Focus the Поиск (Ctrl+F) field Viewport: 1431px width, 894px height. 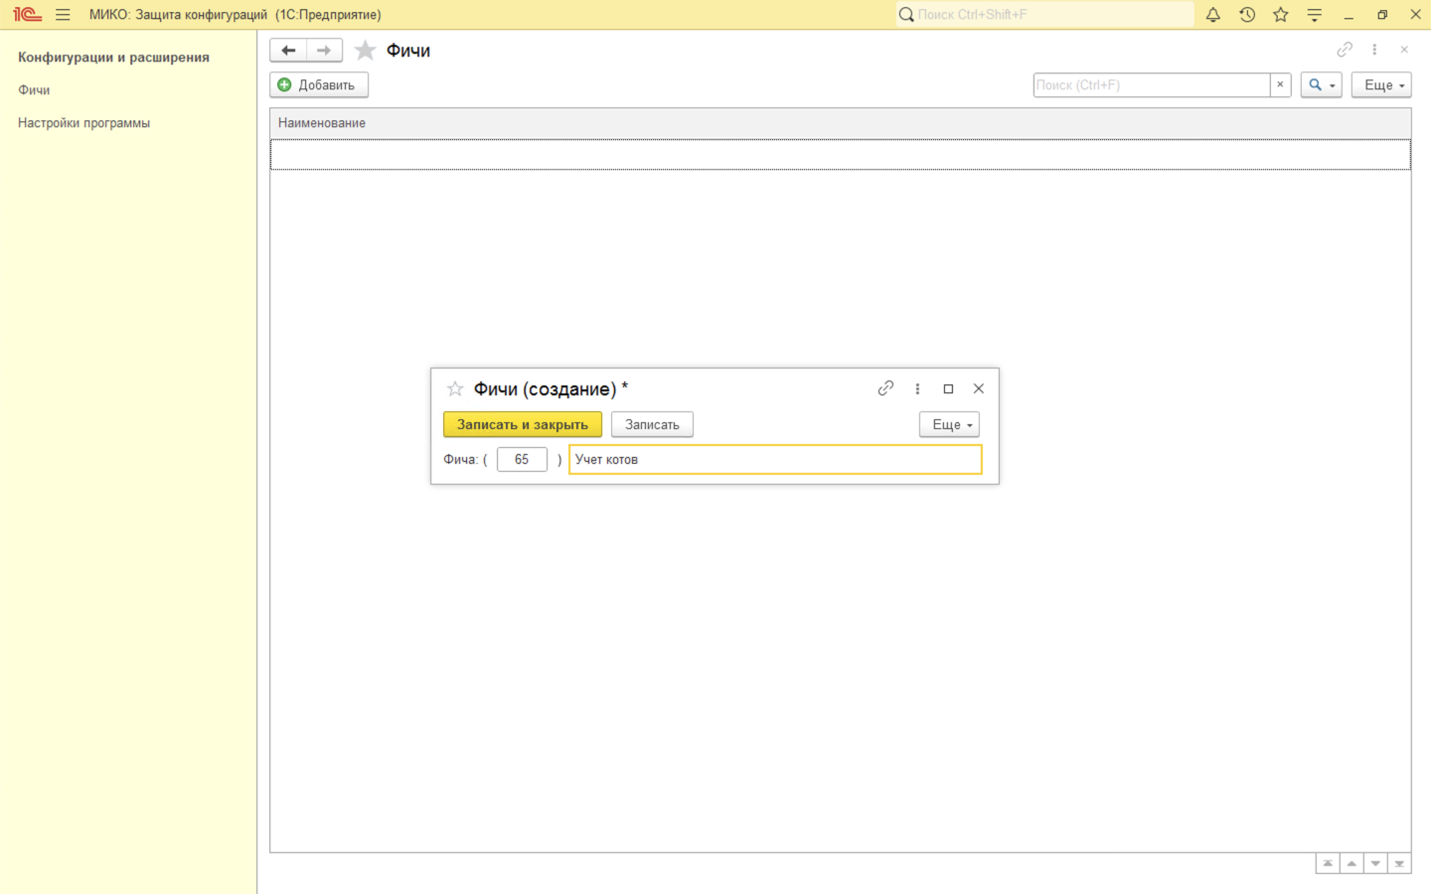tap(1151, 84)
